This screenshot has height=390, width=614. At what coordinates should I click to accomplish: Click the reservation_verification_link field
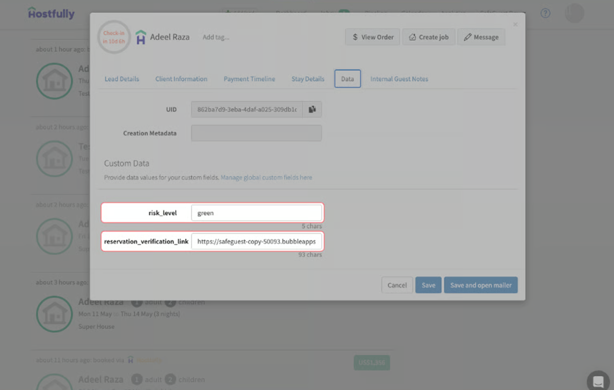[256, 241]
